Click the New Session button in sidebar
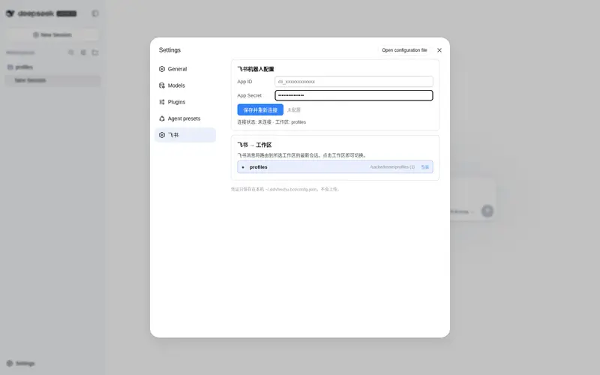The image size is (600, 375). tap(52, 34)
